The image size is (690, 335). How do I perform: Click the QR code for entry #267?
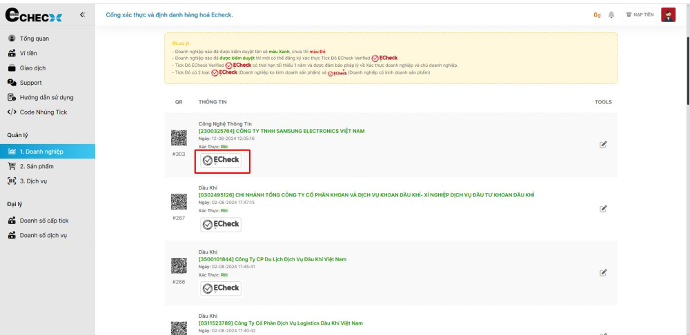point(179,202)
